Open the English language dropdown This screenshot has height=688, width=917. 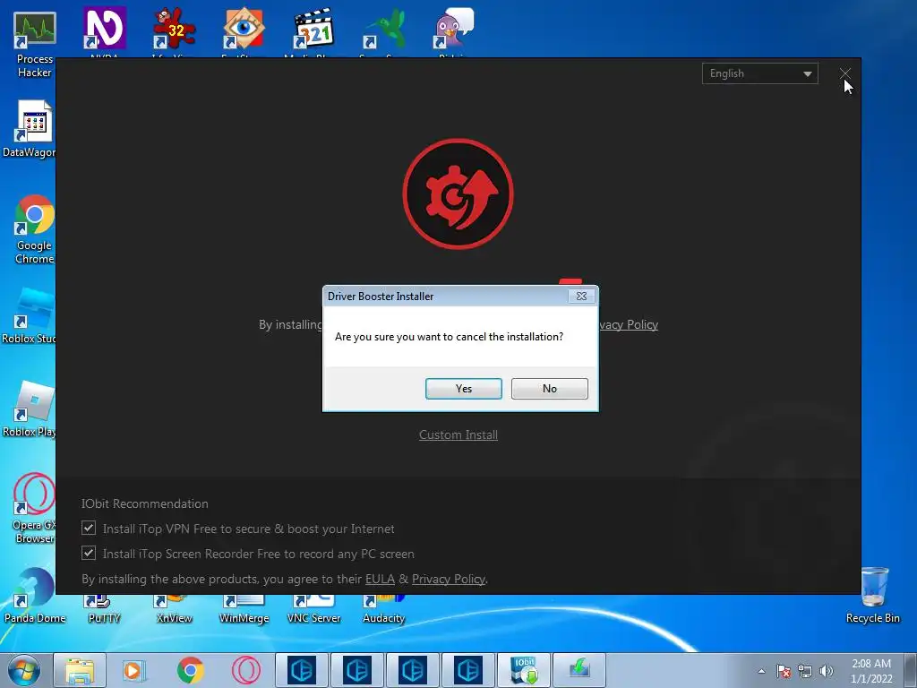coord(759,73)
